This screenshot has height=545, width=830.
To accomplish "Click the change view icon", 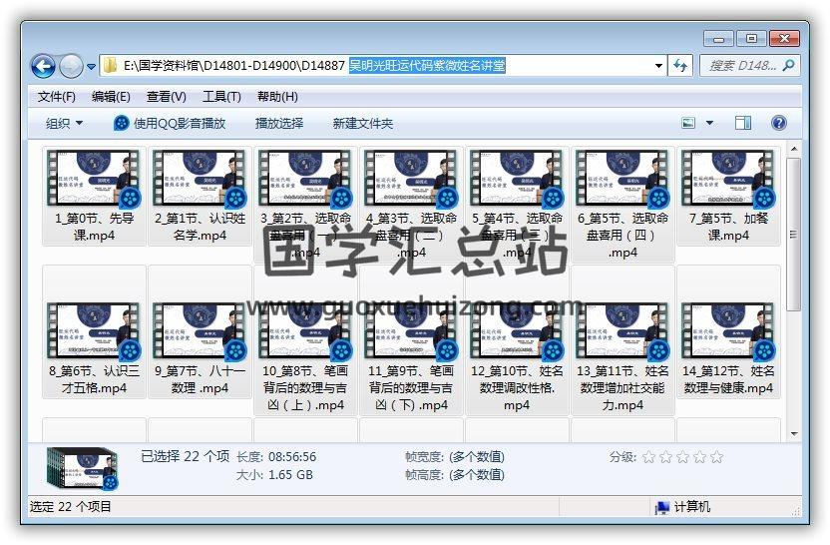I will click(x=688, y=124).
